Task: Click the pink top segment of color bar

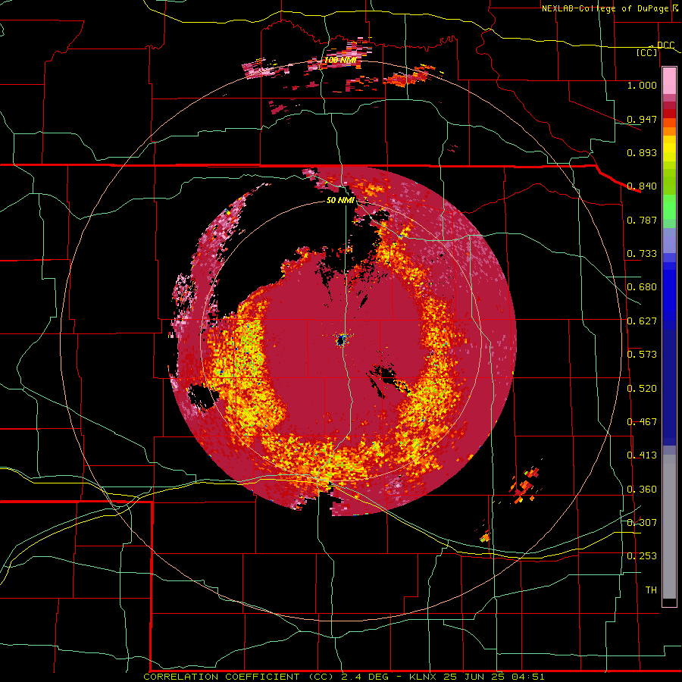Action: [x=669, y=80]
